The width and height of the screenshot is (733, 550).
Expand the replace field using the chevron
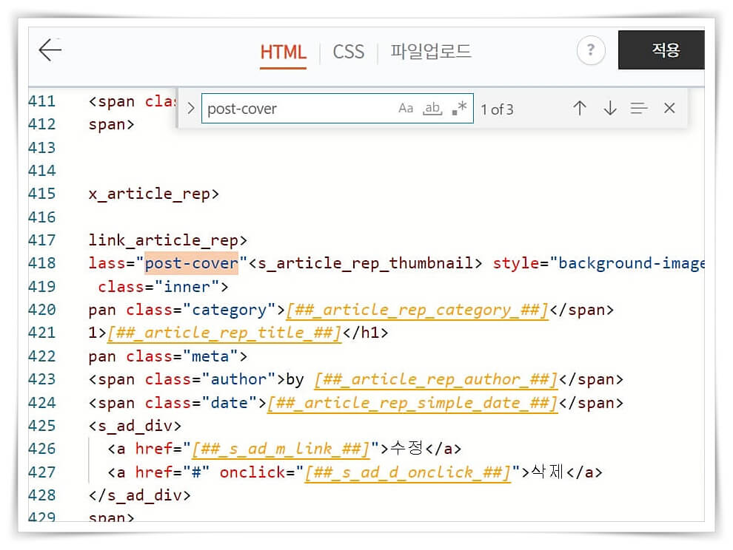coord(191,108)
